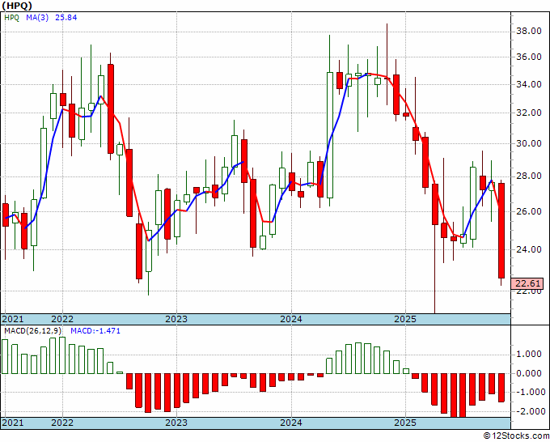Click the 36.00 price axis label
This screenshot has height=442, width=550.
(x=528, y=57)
